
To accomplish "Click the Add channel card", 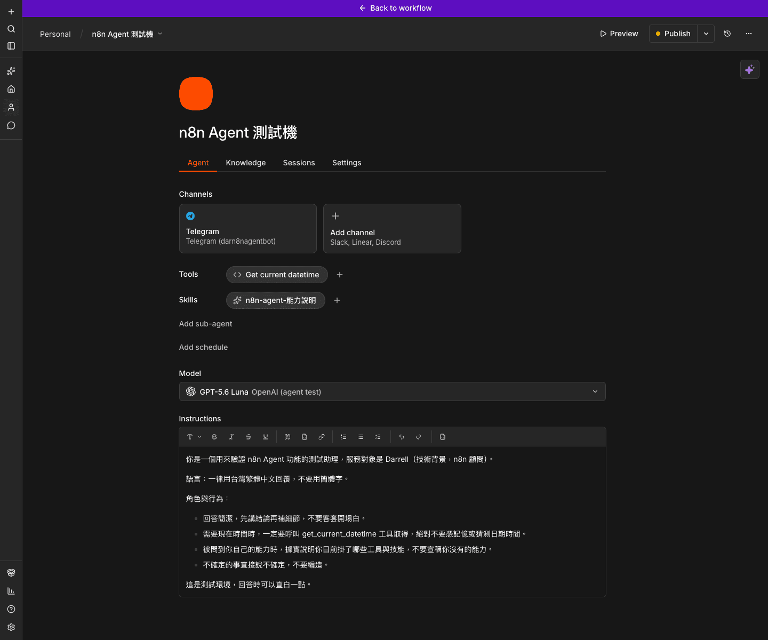I will pyautogui.click(x=392, y=228).
